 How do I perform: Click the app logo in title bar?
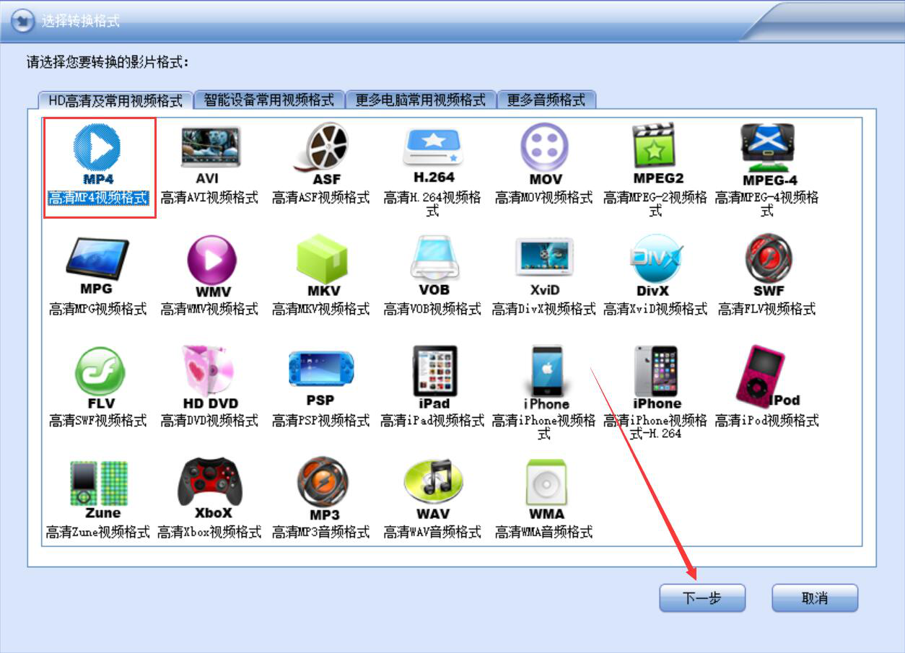point(24,20)
